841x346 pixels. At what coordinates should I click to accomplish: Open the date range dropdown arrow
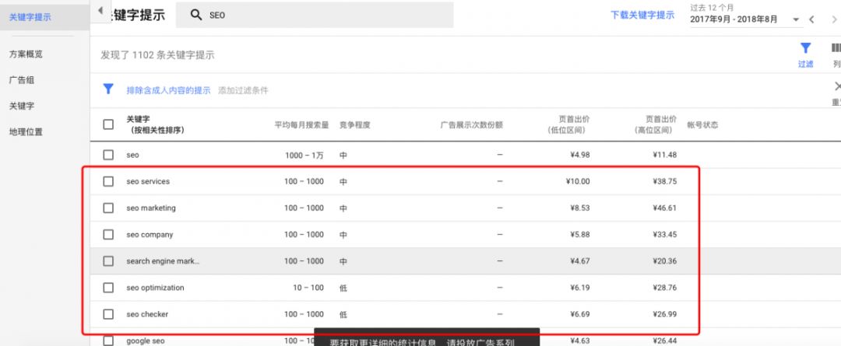(796, 19)
